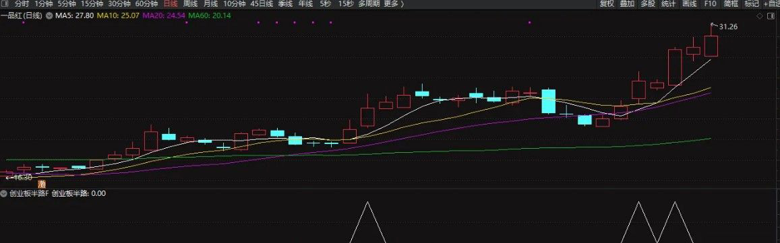This screenshot has height=243, width=780.
Task: Click the diamond icon at chart corner
Action: pyautogui.click(x=760, y=16)
